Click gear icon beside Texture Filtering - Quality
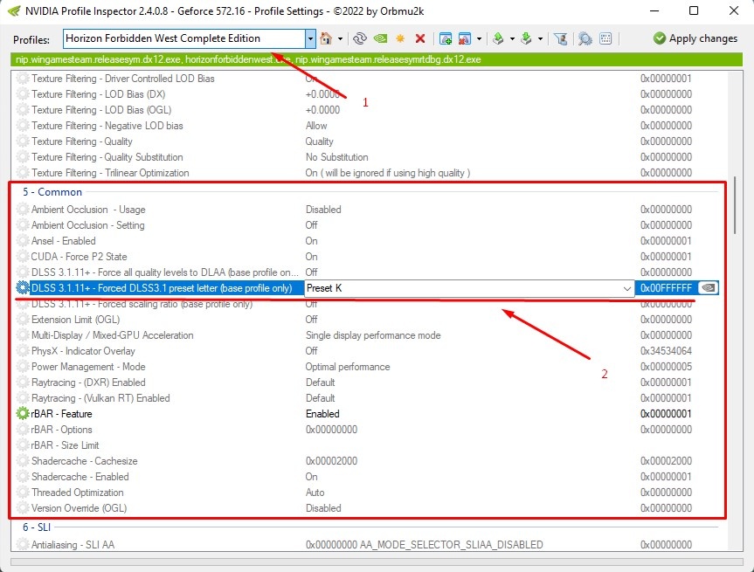The height and width of the screenshot is (572, 754). point(22,141)
